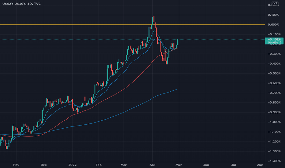
Task: Click the -0.700% price axis label
Action: pos(274,93)
